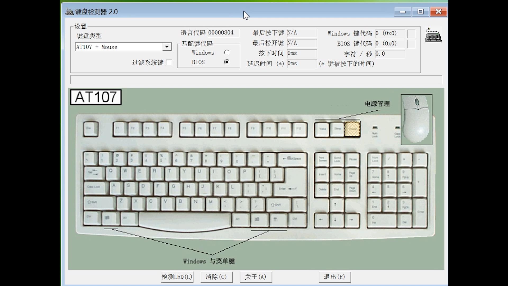Image resolution: width=508 pixels, height=286 pixels.
Task: Click the 最后按下键 value field
Action: (x=302, y=33)
